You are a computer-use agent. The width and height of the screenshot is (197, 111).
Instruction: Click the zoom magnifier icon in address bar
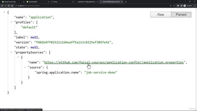coord(171,6)
